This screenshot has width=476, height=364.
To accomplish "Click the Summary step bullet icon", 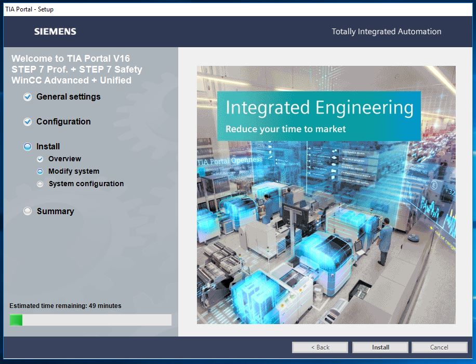I will tap(28, 212).
